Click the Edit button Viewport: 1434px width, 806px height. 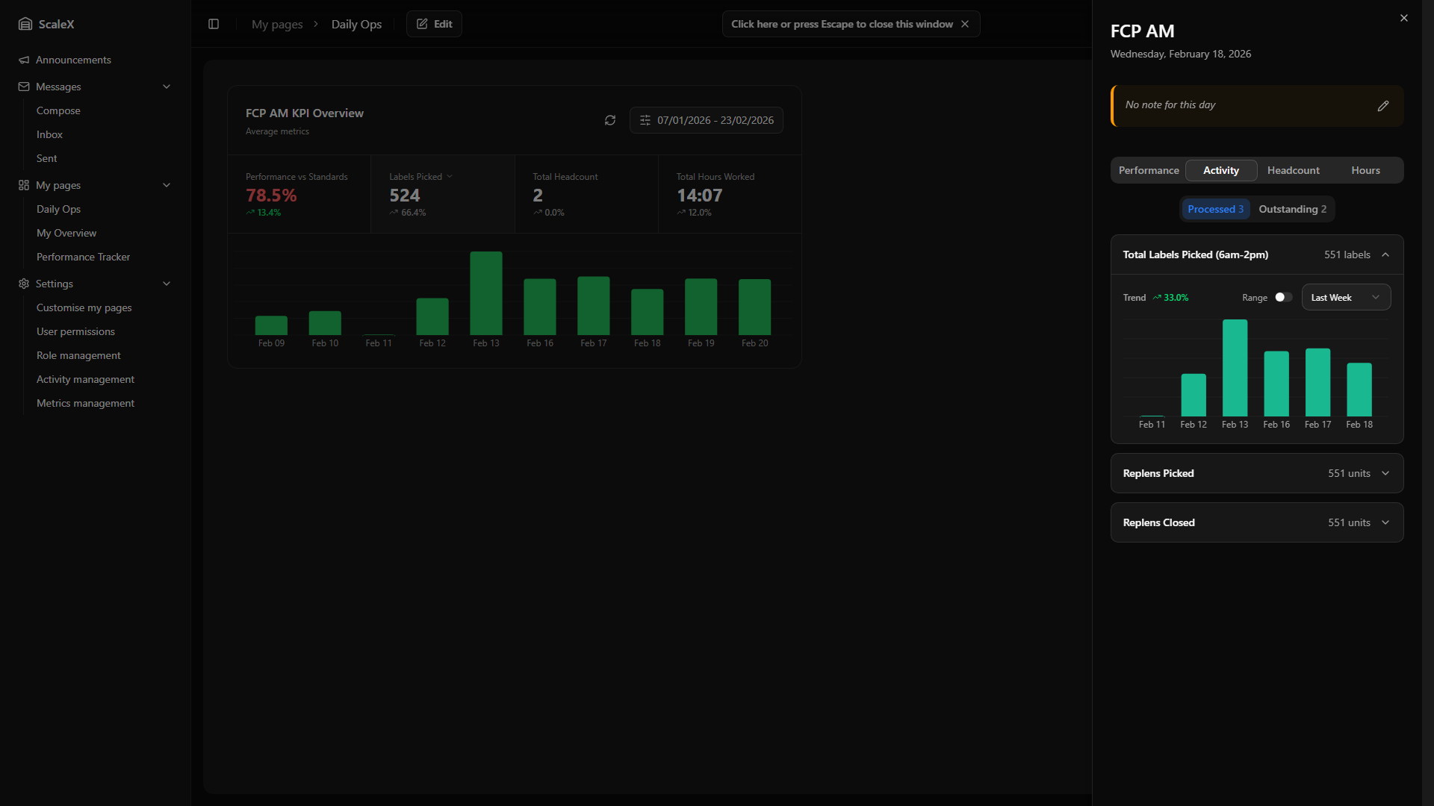click(x=434, y=24)
